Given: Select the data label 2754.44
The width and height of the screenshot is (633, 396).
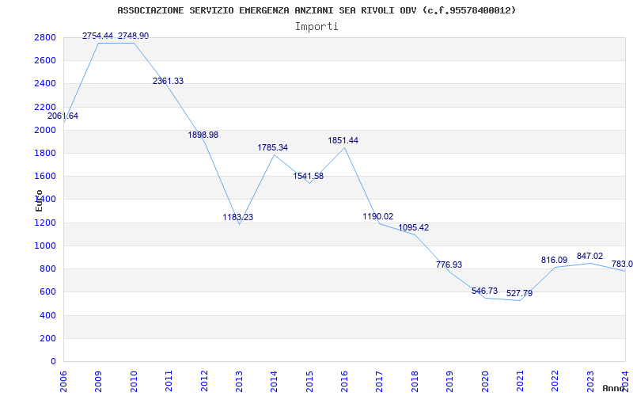Looking at the screenshot, I should coord(97,36).
